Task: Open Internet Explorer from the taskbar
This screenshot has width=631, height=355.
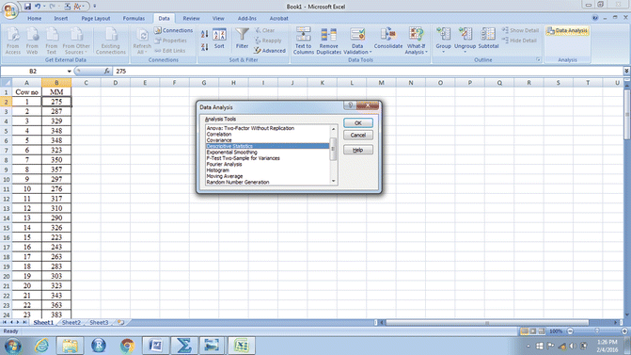Action: coord(42,346)
